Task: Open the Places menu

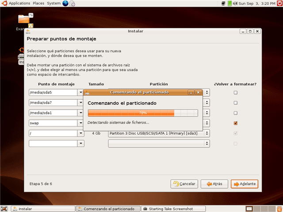Action: click(38, 4)
